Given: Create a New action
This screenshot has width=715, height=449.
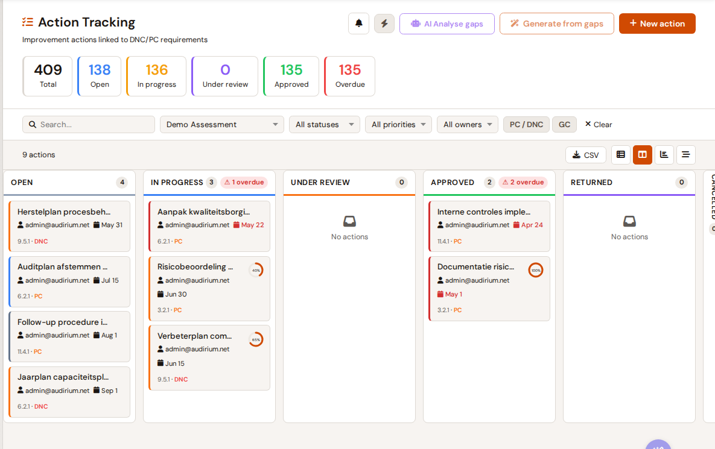Looking at the screenshot, I should coord(657,24).
